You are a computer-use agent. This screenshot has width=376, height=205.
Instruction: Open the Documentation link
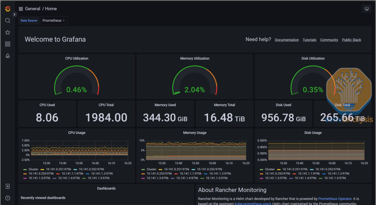pos(287,40)
